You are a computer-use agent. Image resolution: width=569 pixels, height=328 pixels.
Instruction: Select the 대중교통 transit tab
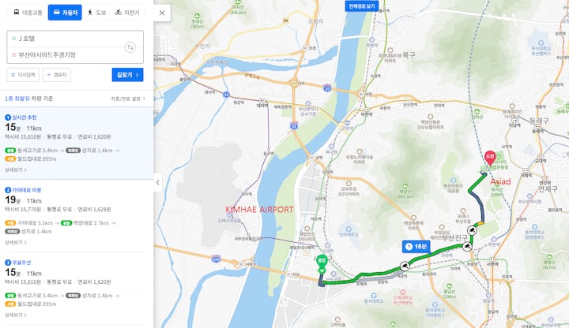point(28,13)
